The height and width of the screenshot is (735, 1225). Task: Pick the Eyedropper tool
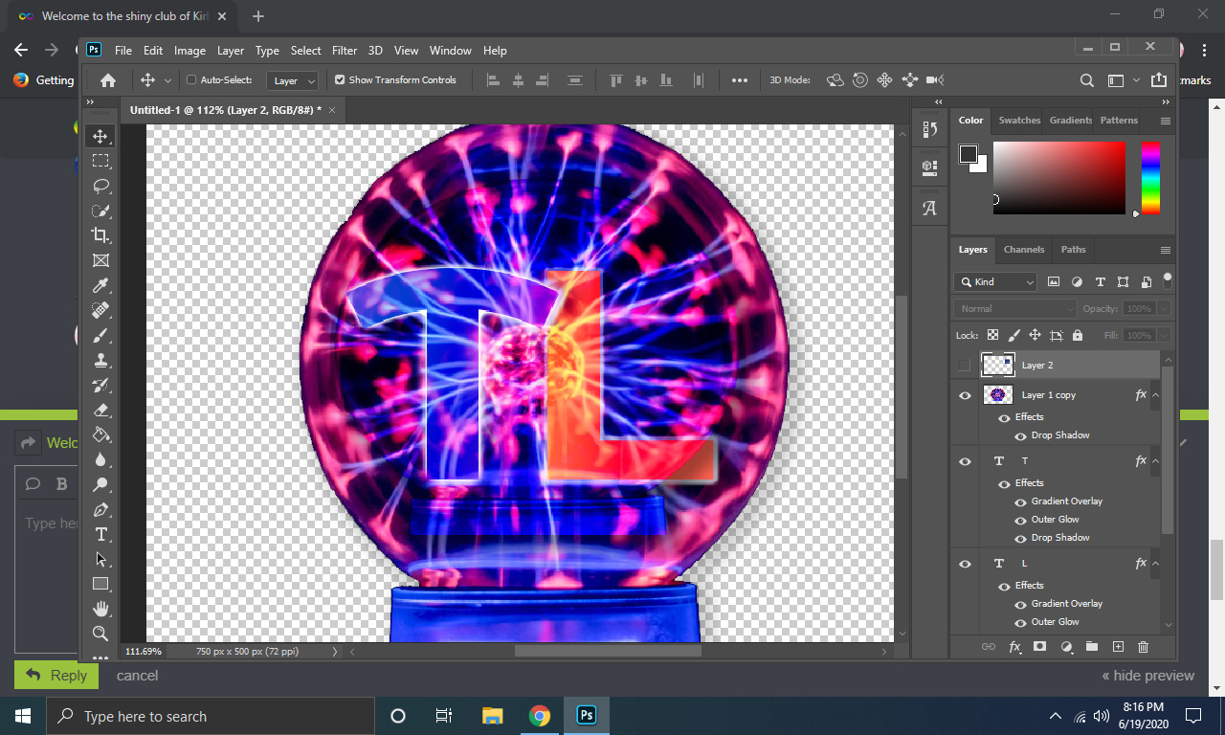[x=100, y=285]
